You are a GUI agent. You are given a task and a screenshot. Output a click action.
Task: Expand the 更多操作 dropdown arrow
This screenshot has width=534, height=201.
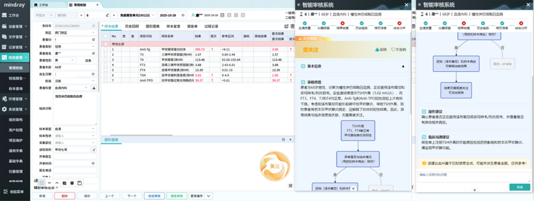[x=209, y=196]
